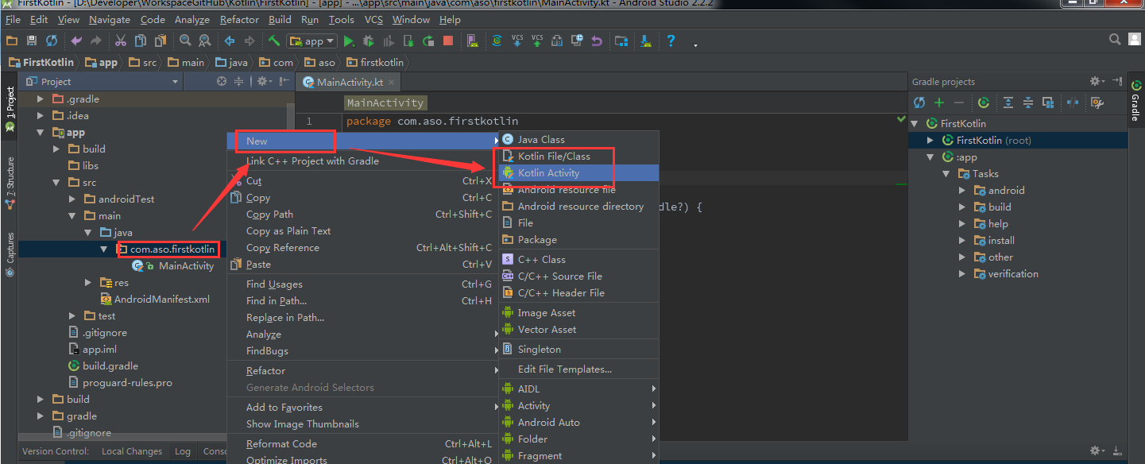This screenshot has width=1145, height=464.
Task: Click the Make Project hammer icon
Action: [x=274, y=41]
